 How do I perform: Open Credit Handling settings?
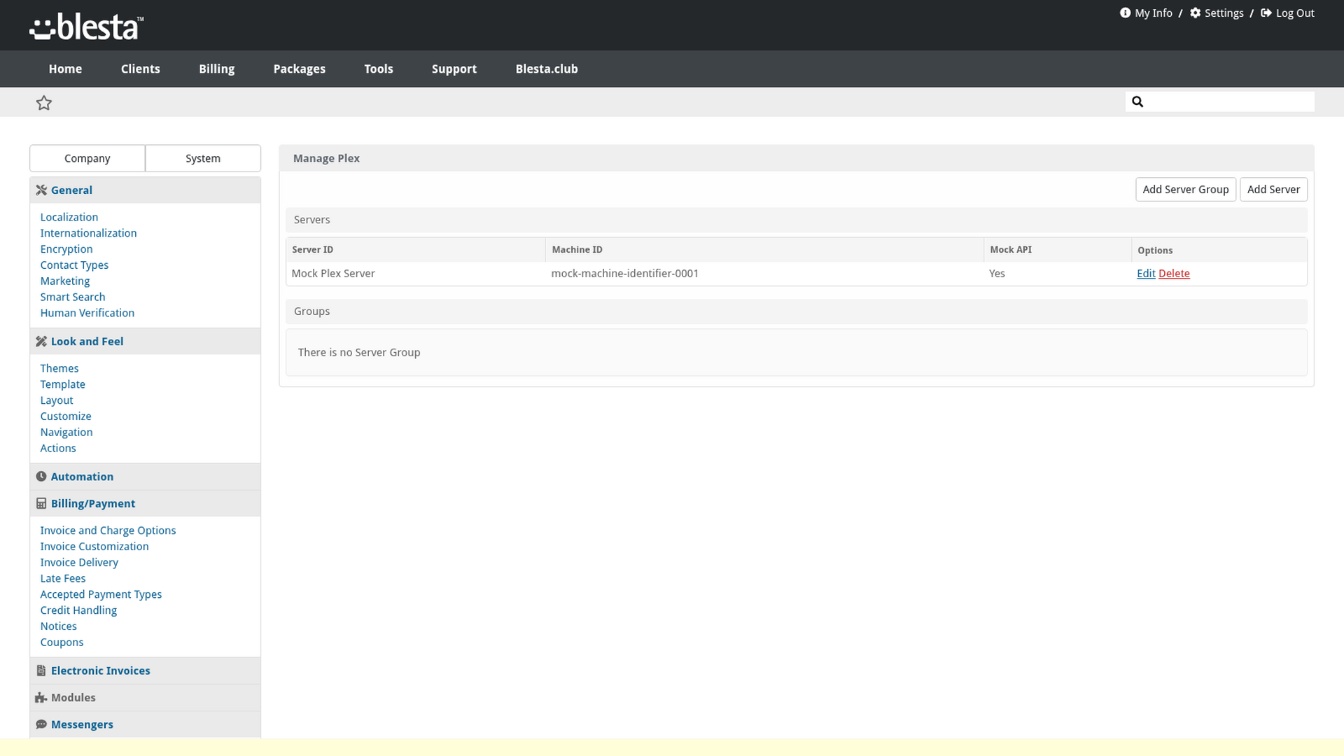point(78,610)
